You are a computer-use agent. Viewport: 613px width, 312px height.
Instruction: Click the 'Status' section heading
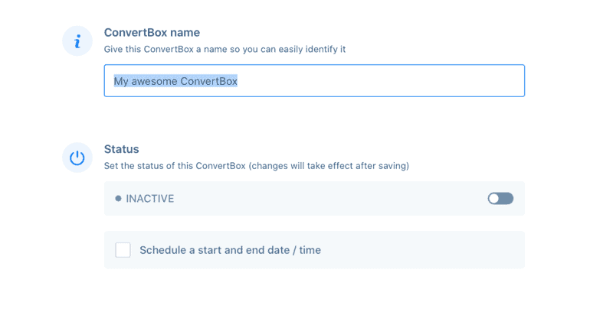tap(122, 149)
